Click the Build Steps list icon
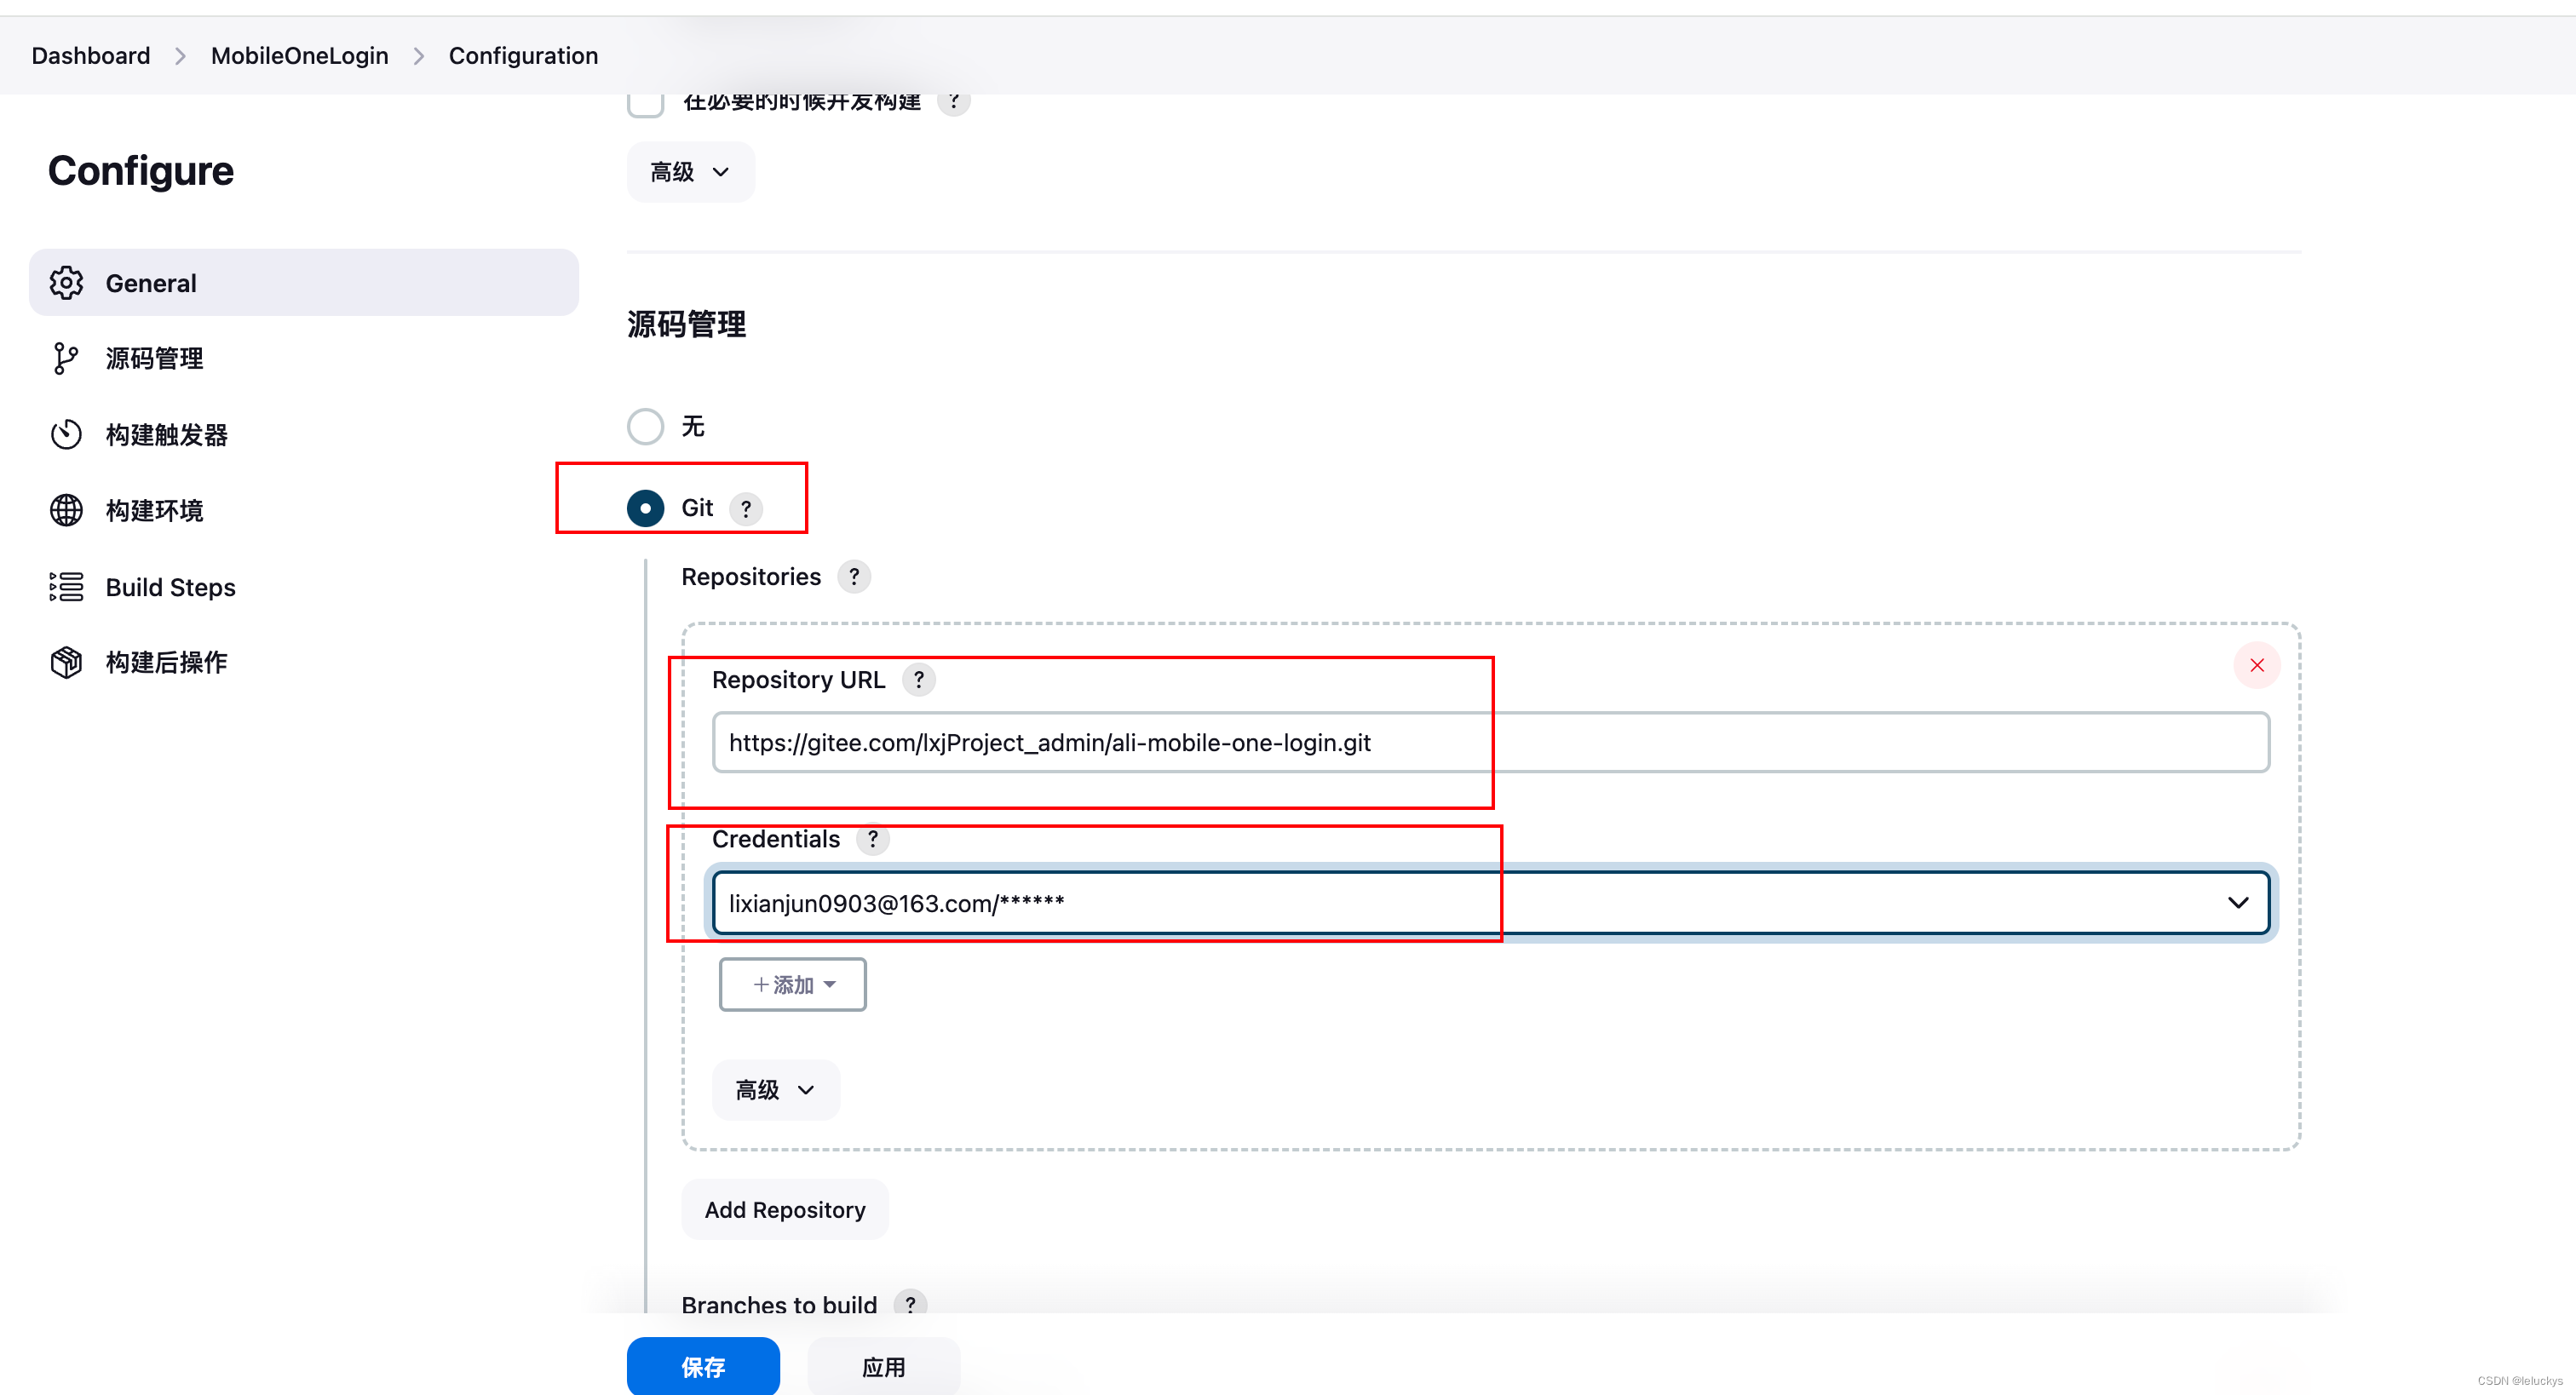Viewport: 2576px width, 1395px height. (x=66, y=587)
